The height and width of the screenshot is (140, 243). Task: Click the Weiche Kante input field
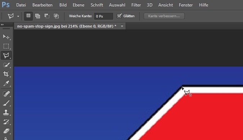[104, 16]
